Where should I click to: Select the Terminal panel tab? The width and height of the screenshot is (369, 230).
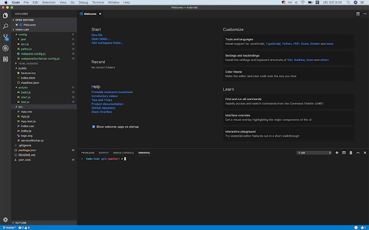[144, 153]
